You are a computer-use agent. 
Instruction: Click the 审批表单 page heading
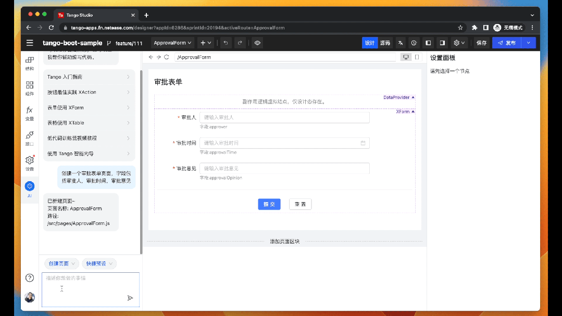coord(168,82)
